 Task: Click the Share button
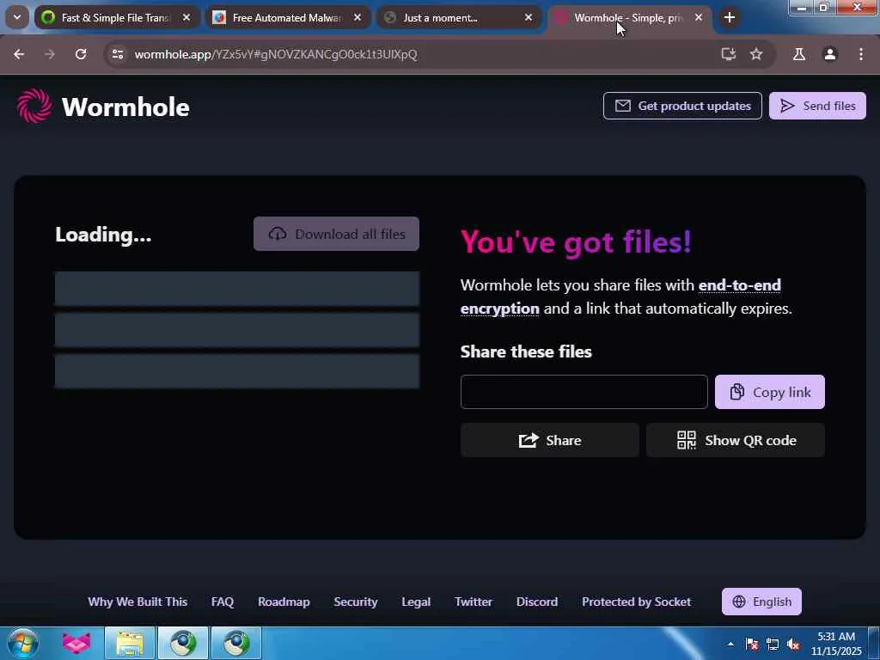[x=549, y=440]
